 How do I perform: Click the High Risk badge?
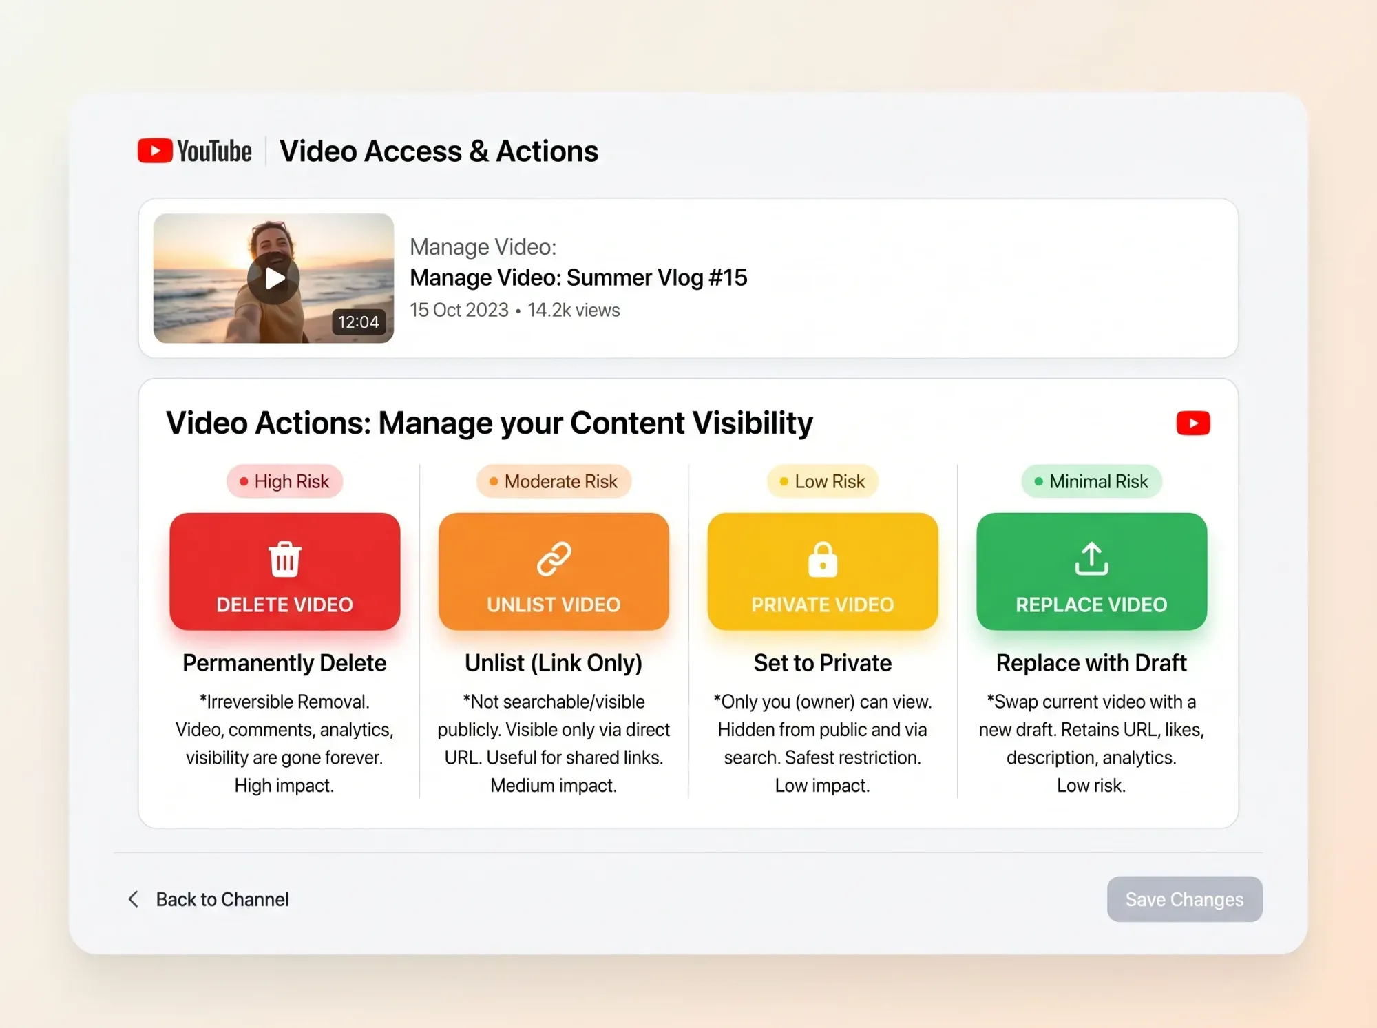[284, 481]
